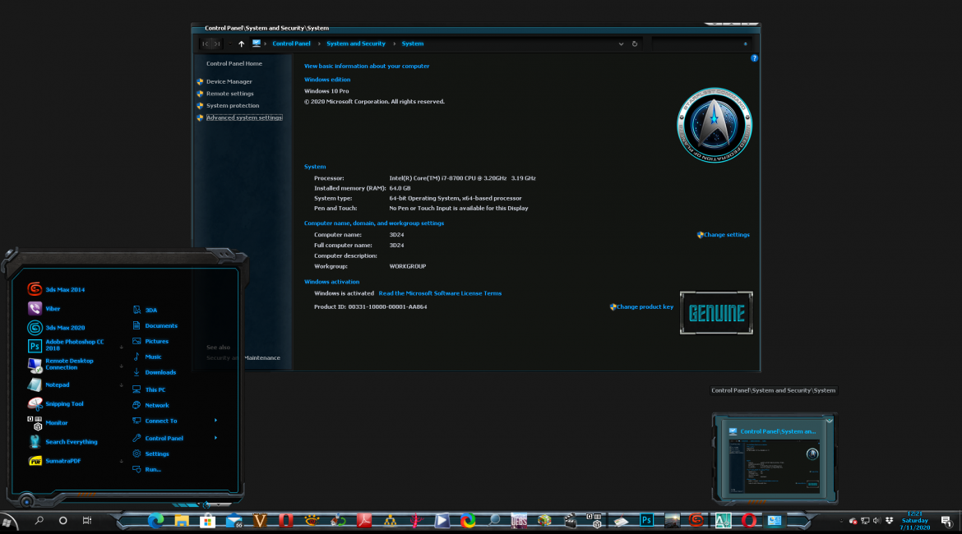Open Microsoft Store from the taskbar

click(207, 521)
